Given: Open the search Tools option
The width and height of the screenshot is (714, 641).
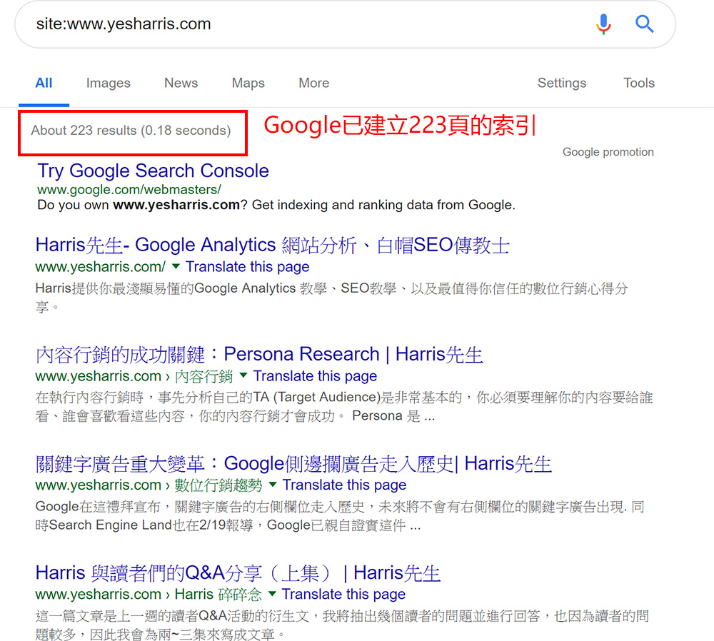Looking at the screenshot, I should point(639,83).
